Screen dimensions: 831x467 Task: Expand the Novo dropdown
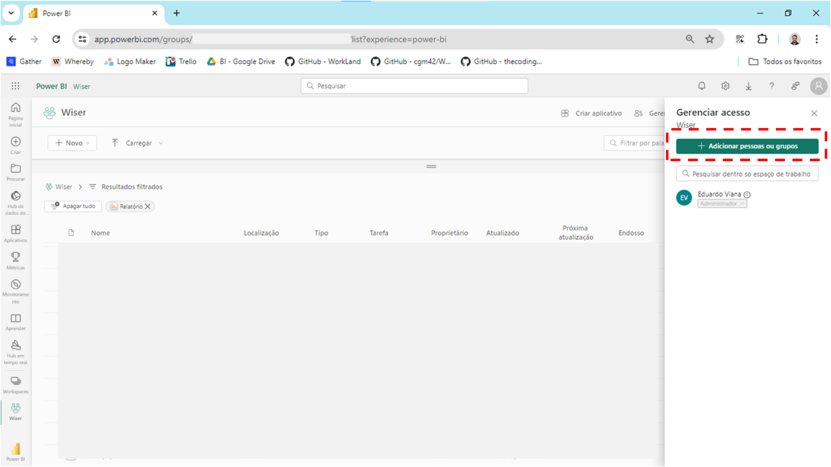click(x=72, y=143)
